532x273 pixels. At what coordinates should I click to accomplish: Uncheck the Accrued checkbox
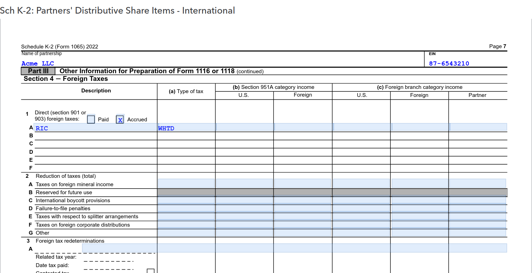click(120, 120)
